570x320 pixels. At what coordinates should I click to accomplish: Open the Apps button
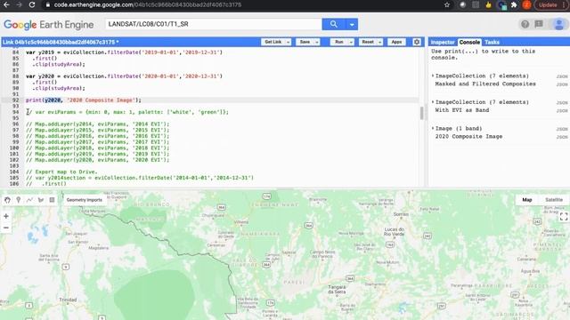[396, 42]
